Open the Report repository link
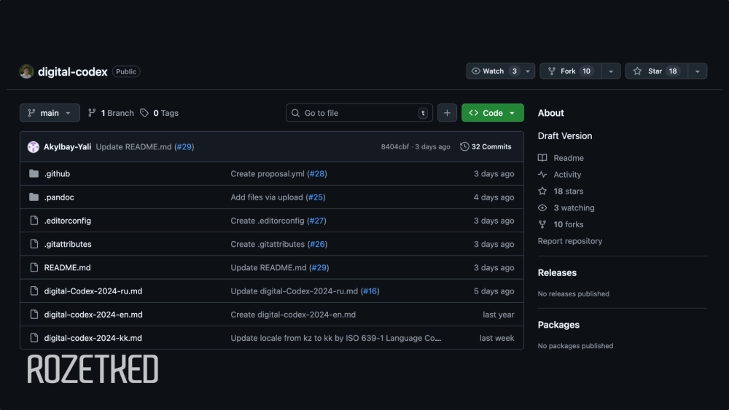The width and height of the screenshot is (729, 410). [x=570, y=241]
